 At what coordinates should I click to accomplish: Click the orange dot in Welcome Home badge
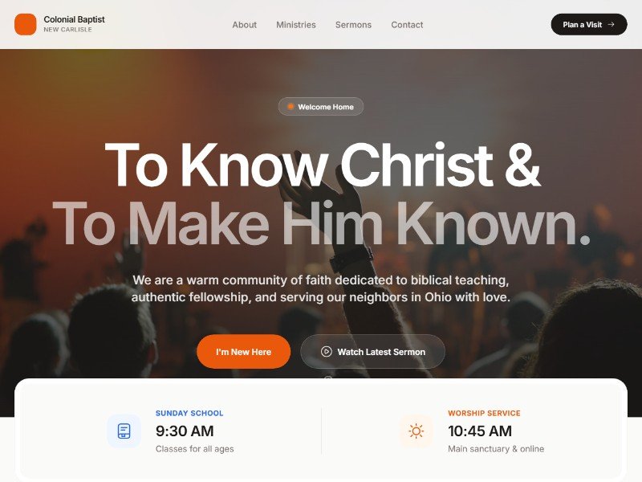(291, 107)
